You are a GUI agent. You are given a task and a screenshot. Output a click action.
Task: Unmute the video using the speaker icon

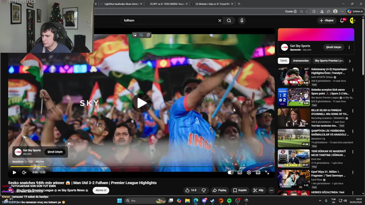(24, 172)
